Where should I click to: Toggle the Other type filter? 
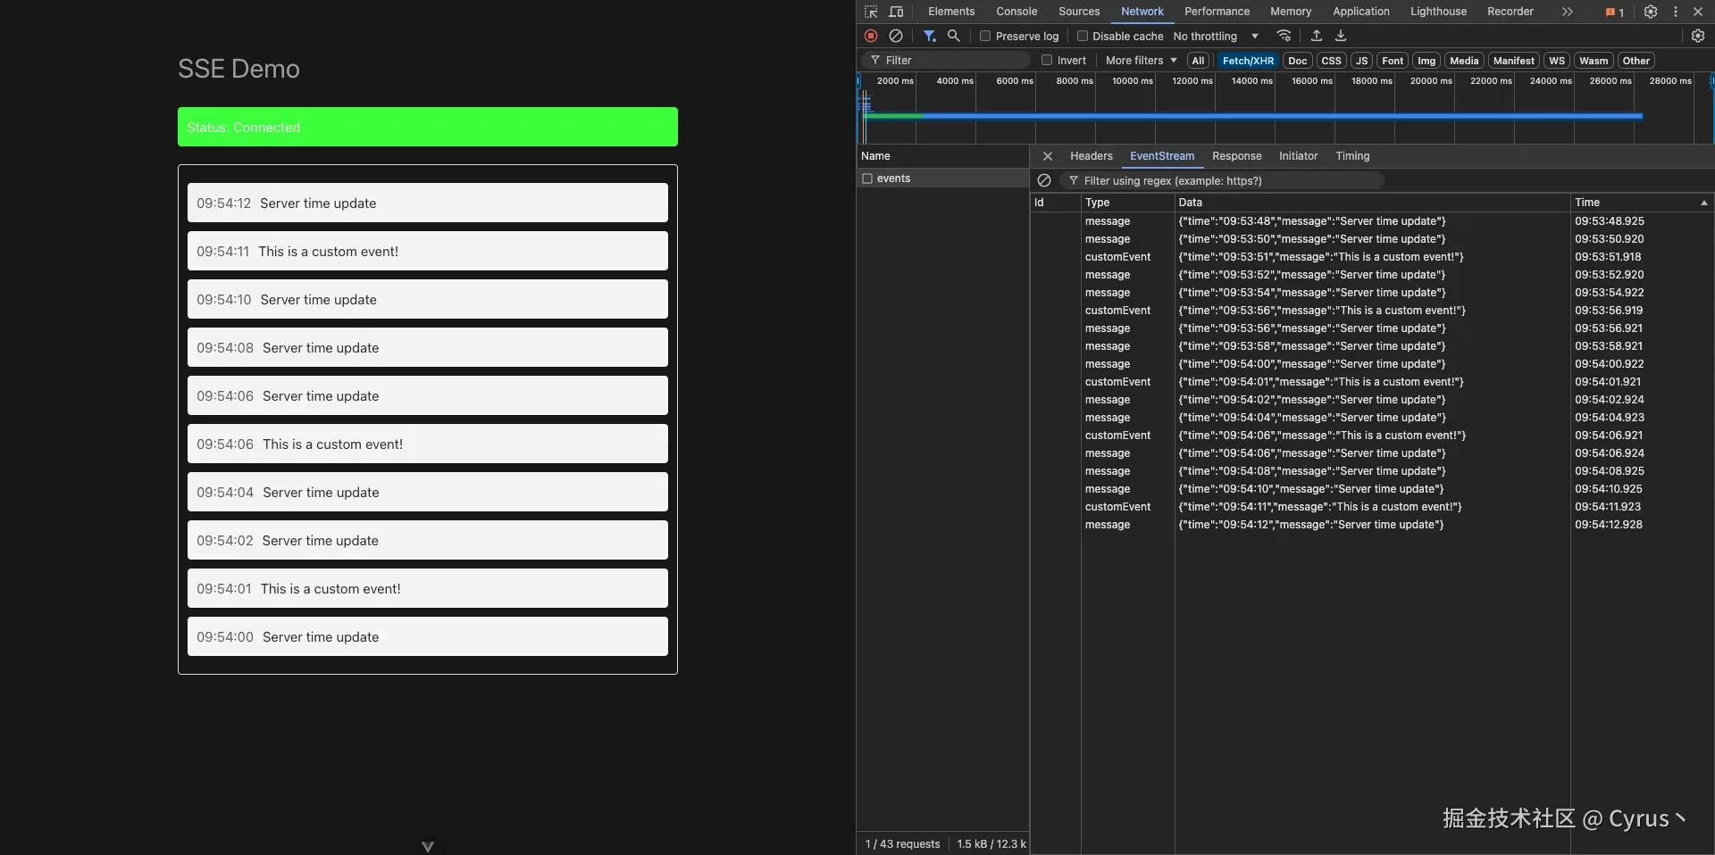click(1636, 61)
